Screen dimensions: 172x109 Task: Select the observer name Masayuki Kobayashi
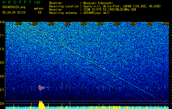click(x=98, y=3)
